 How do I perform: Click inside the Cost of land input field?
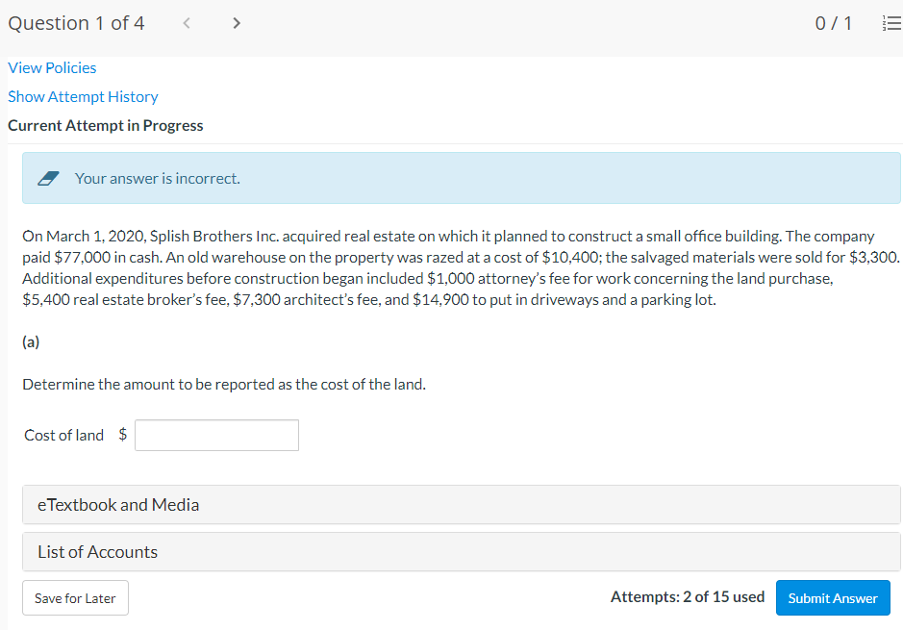click(215, 435)
